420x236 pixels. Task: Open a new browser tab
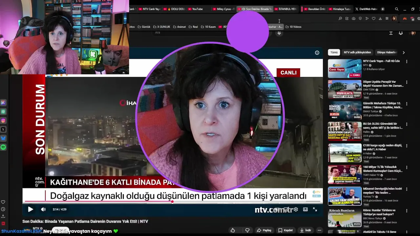click(383, 9)
